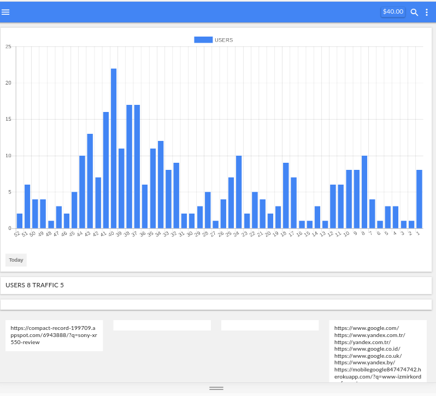436x396 pixels.
Task: Open the hamburger navigation menu
Action: pyautogui.click(x=6, y=12)
